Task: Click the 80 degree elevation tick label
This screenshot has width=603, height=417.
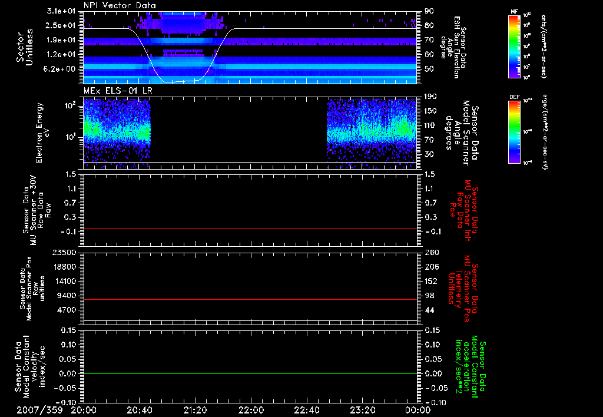Action: click(x=429, y=25)
